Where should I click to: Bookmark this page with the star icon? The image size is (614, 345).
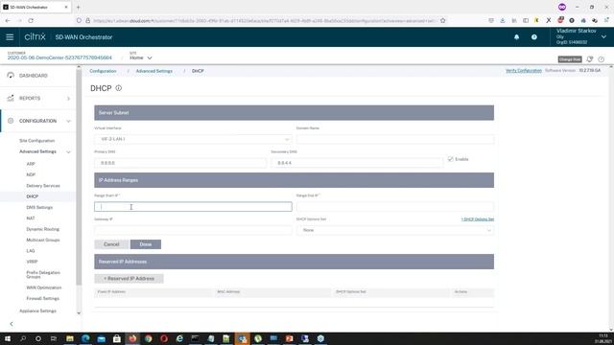coord(443,20)
